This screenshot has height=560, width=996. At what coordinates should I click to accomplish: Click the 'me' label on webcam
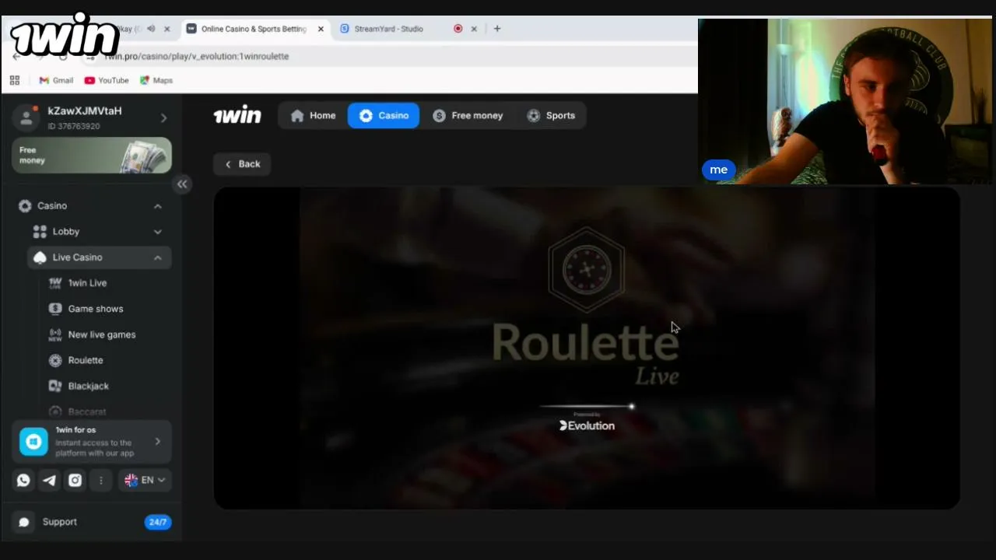pyautogui.click(x=718, y=170)
